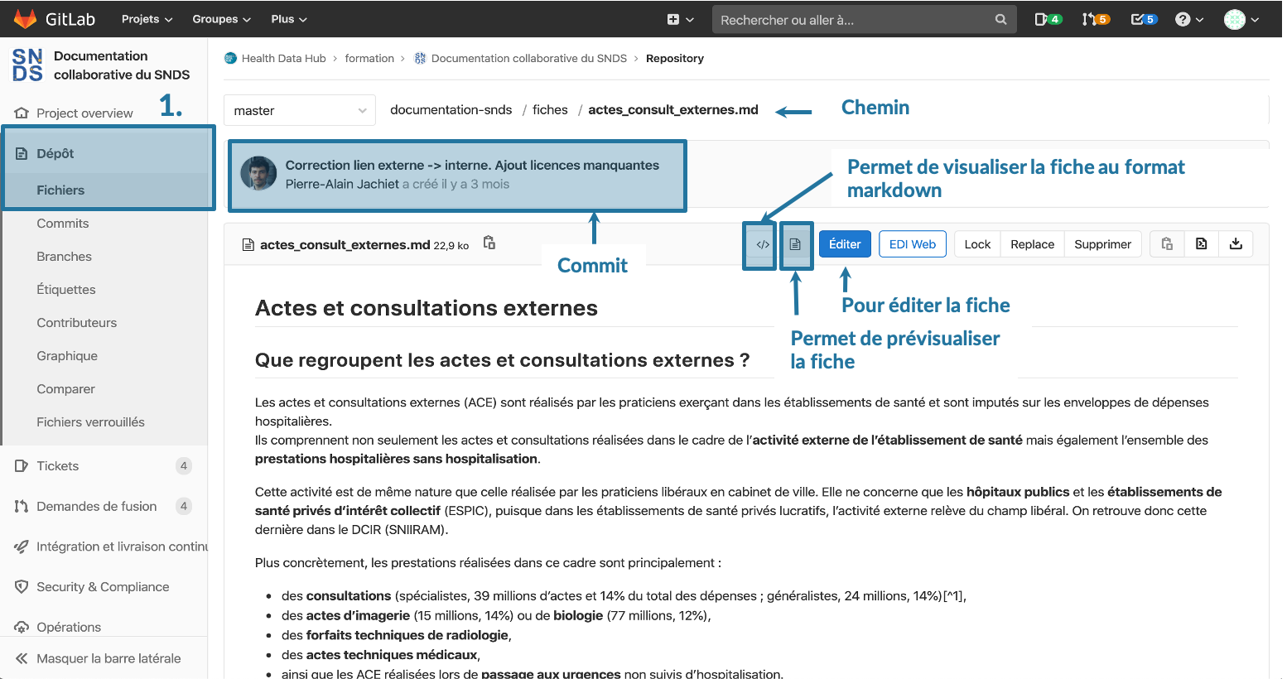Image resolution: width=1287 pixels, height=679 pixels.
Task: Click the Lock button
Action: [x=977, y=244]
